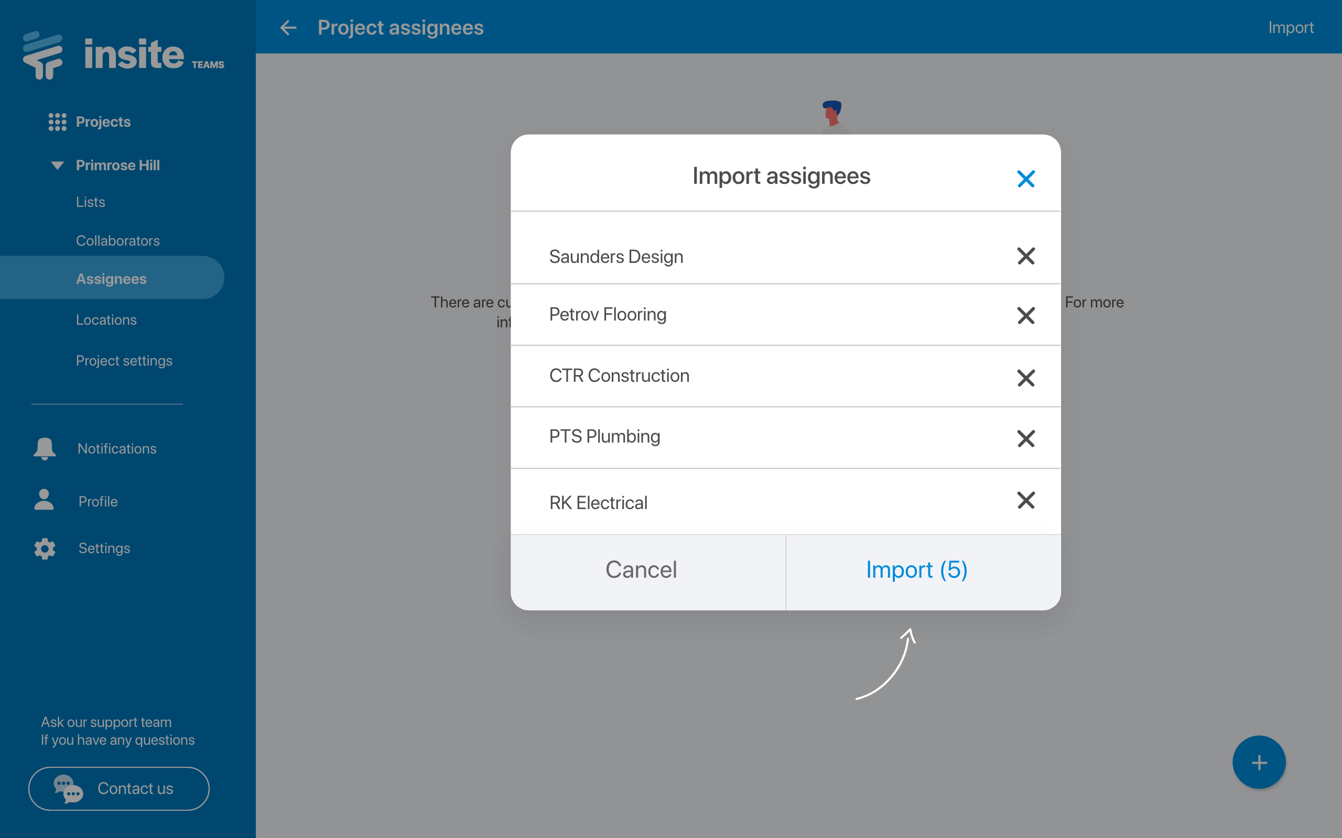Viewport: 1342px width, 838px height.
Task: Go to the Lists section
Action: pos(90,202)
